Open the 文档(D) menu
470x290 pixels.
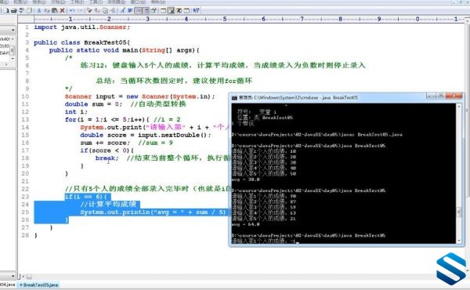pos(58,2)
